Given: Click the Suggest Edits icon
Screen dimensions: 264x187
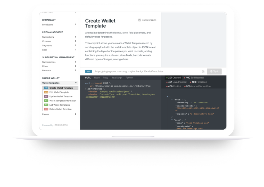Looking at the screenshot, I should tap(140, 20).
